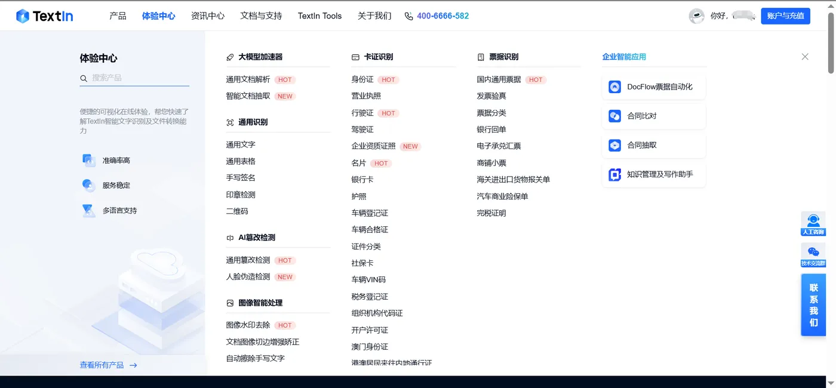Open the 产品 menu
Viewport: 836px width, 388px height.
tap(118, 16)
